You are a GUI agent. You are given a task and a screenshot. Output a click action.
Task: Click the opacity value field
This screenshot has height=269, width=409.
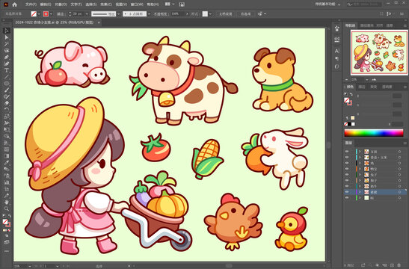[x=178, y=13]
